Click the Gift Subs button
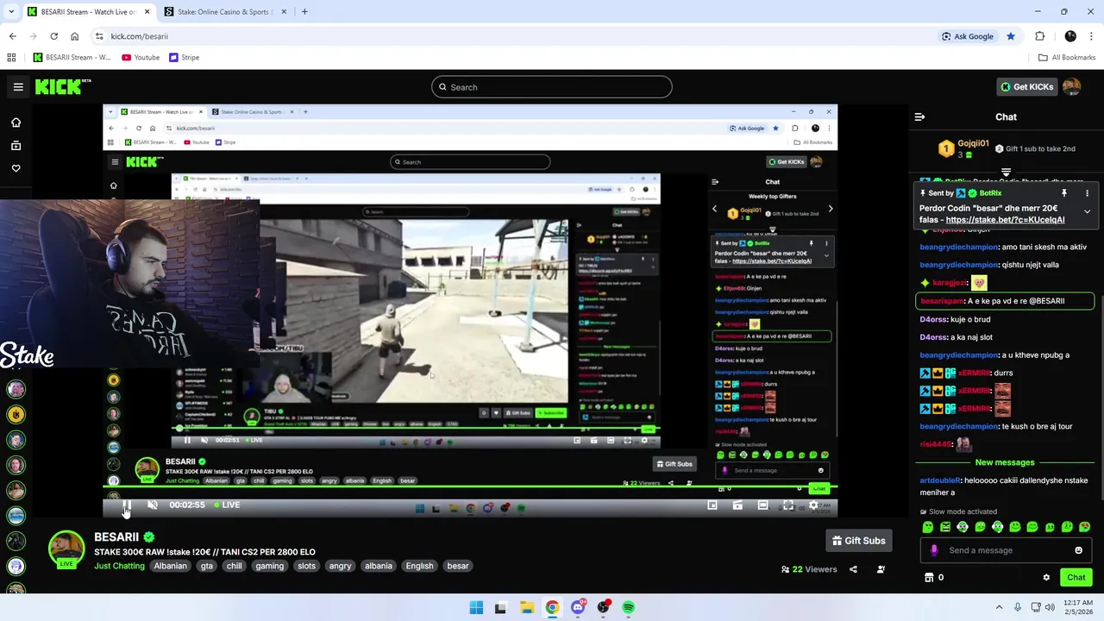The height and width of the screenshot is (621, 1104). (x=859, y=541)
